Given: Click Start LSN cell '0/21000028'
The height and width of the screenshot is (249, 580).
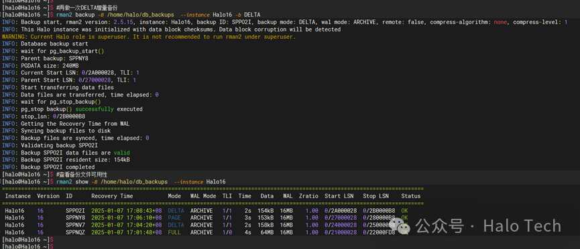Looking at the screenshot, I should (341, 232).
